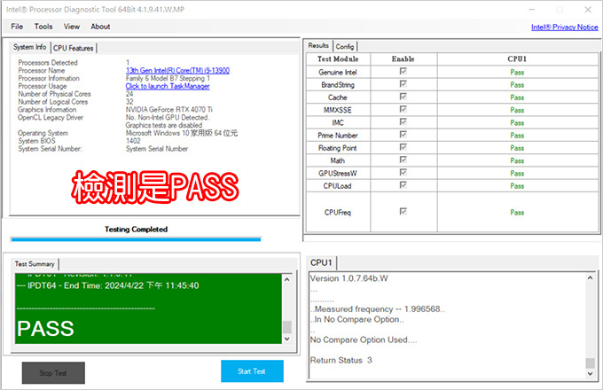Toggle the Prime Number enable checkbox
The width and height of the screenshot is (603, 390).
pyautogui.click(x=403, y=135)
